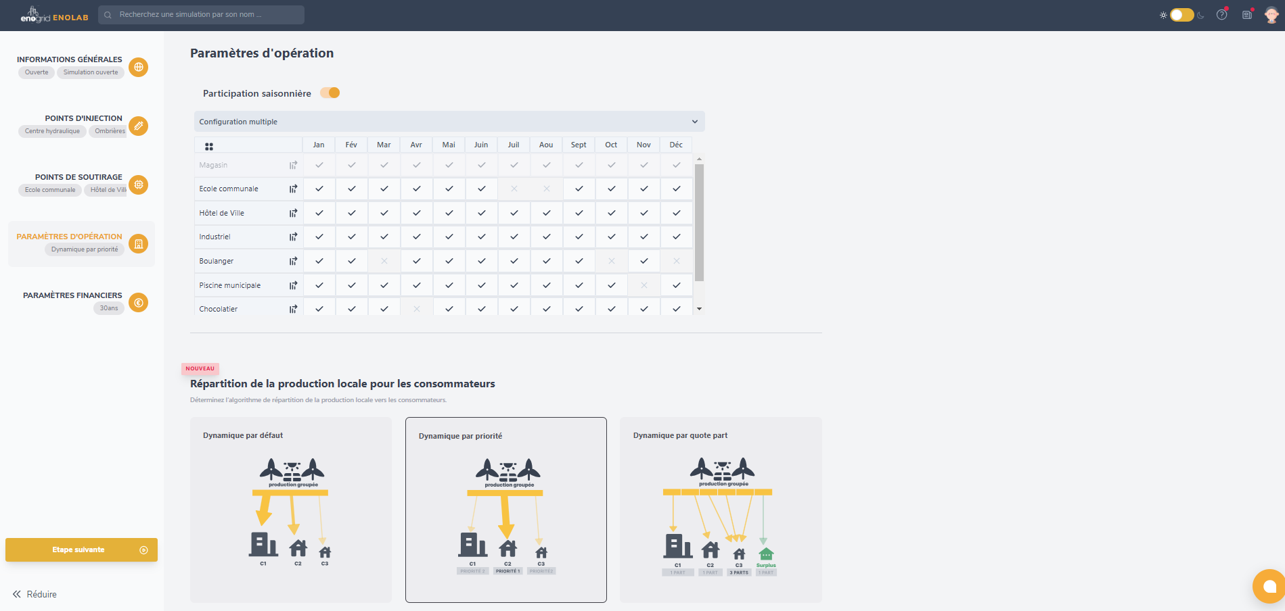Click the globe icon for Informations Générales
This screenshot has height=611, width=1285.
pyautogui.click(x=138, y=67)
